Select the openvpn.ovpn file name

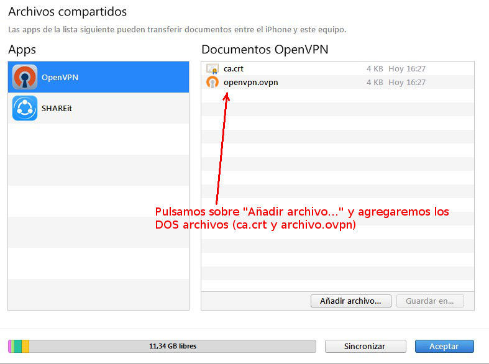click(250, 82)
